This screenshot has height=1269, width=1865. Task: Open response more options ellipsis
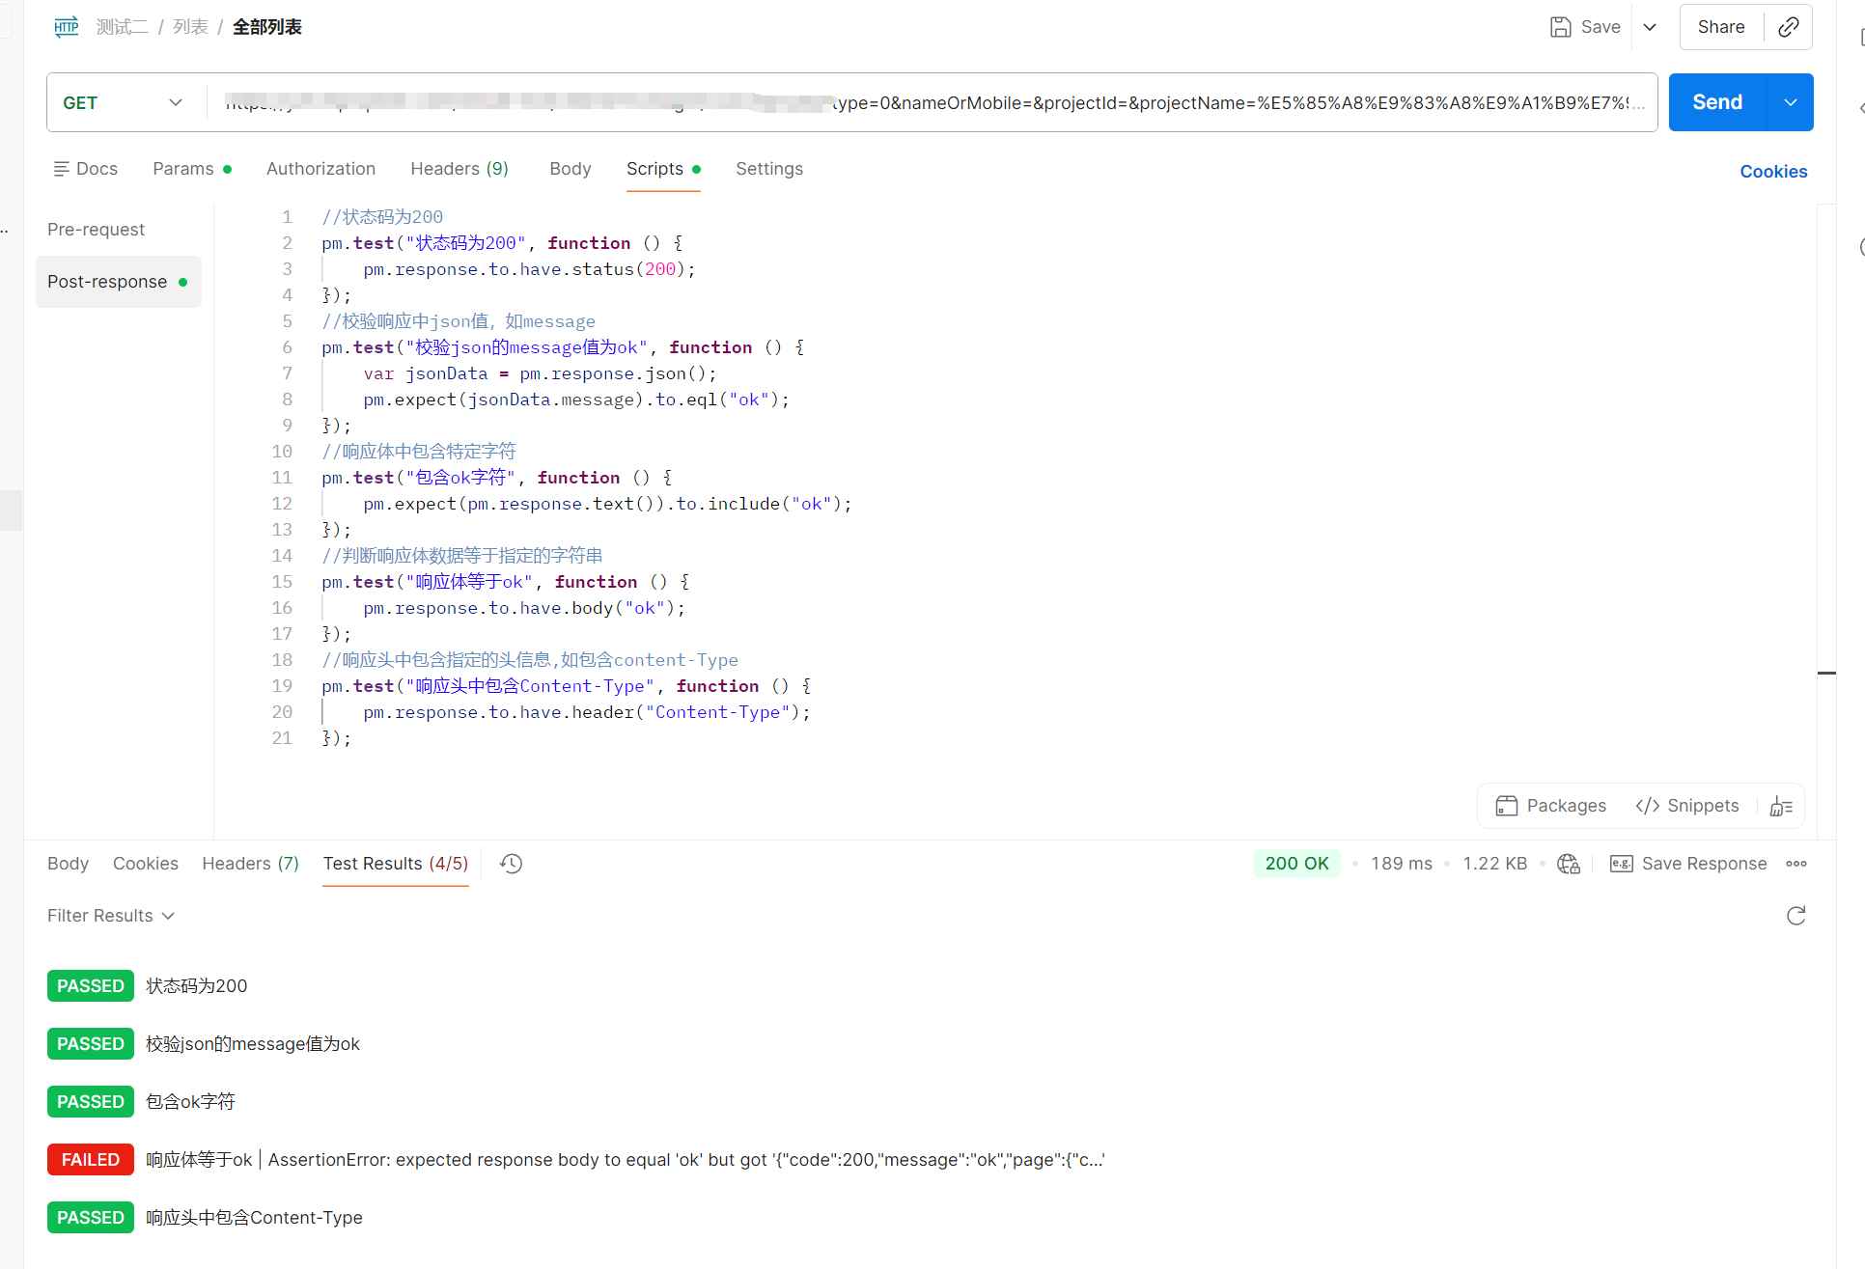click(1796, 864)
